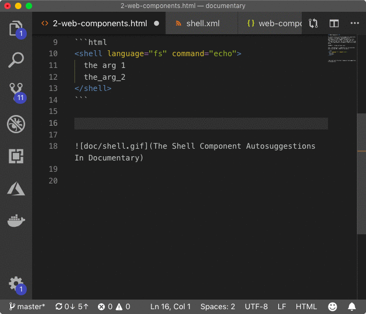This screenshot has height=314, width=366.
Task: Click the unsaved dot on 2-web-components.html tab
Action: 157,24
